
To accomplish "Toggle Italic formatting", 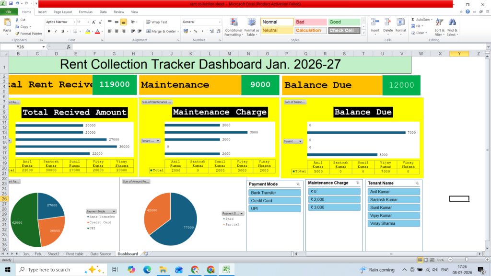I will click(56, 31).
